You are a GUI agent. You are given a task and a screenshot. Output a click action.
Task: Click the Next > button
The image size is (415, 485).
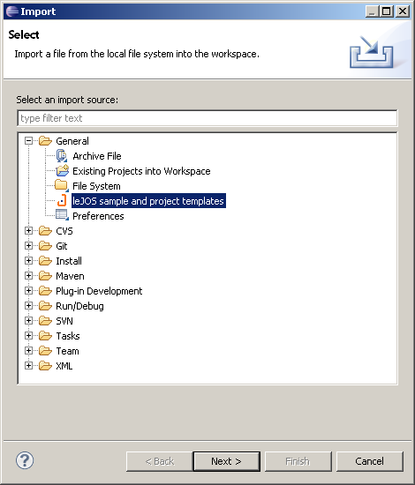pos(226,461)
